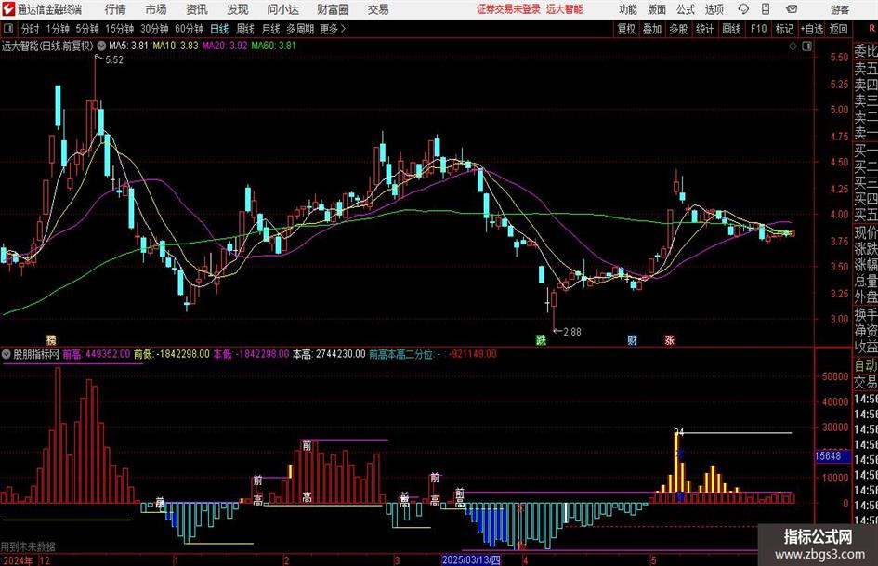Click the 本高: 2744230.00 value
The height and width of the screenshot is (566, 878).
[329, 354]
